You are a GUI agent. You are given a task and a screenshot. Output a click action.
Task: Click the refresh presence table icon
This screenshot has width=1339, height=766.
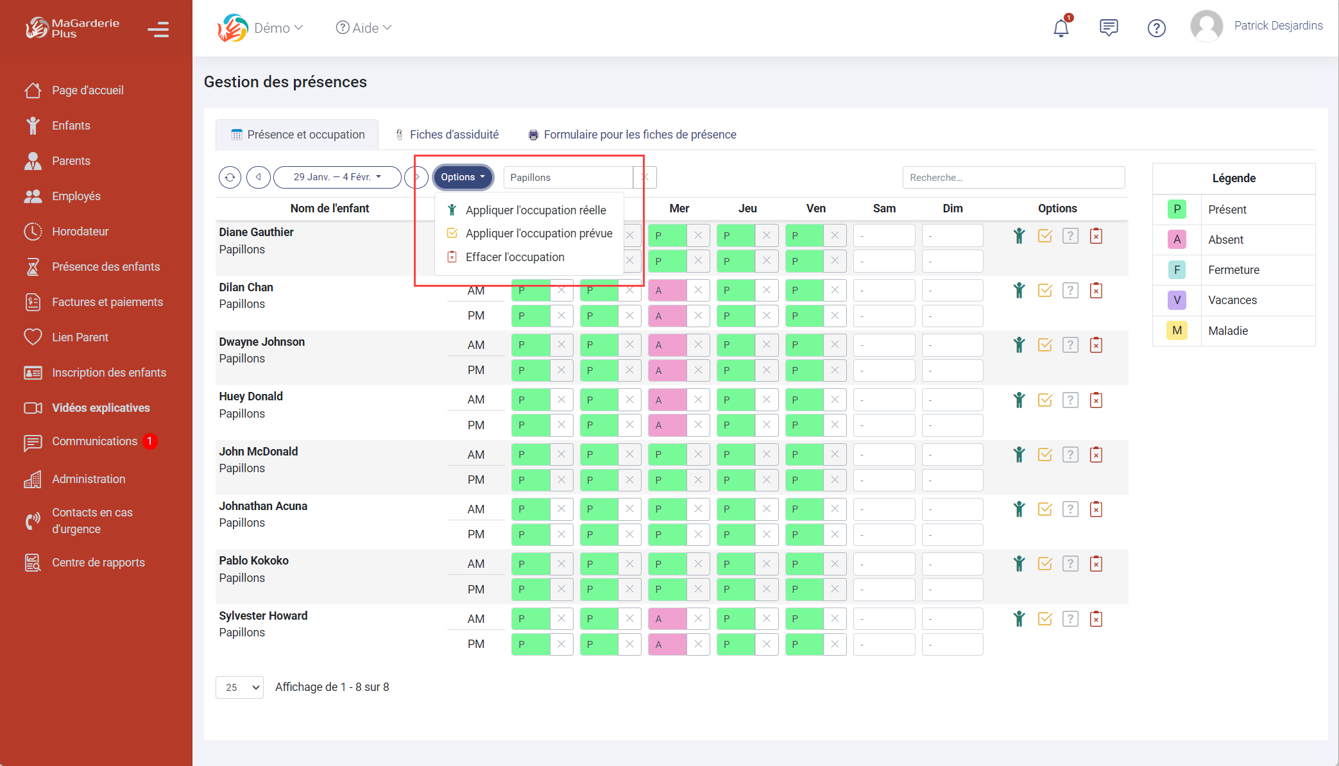pos(230,177)
